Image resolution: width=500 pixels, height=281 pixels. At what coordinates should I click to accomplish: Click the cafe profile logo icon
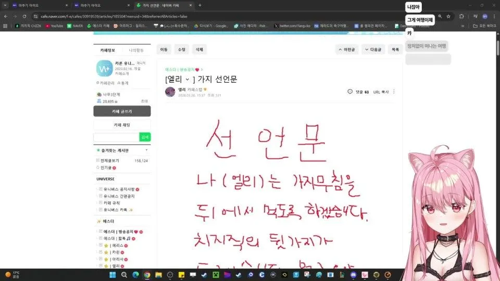[104, 69]
